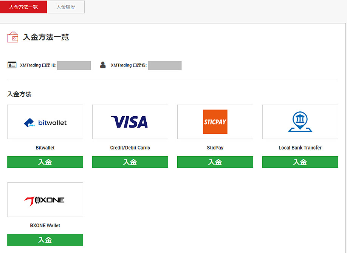Click the person icon beside 口座名

click(103, 65)
